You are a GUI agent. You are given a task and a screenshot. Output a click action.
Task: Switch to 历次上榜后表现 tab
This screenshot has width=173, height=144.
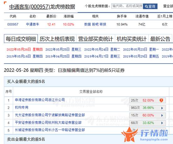tap(57, 39)
